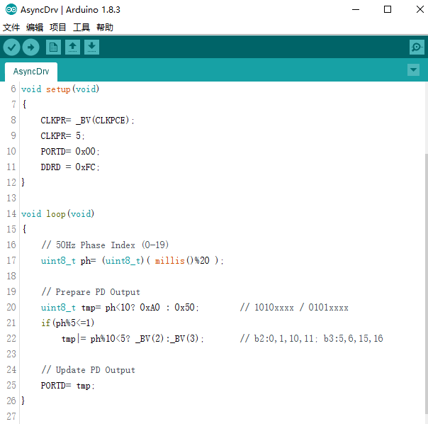Image resolution: width=428 pixels, height=424 pixels.
Task: Open the 项目 menu
Action: (58, 28)
